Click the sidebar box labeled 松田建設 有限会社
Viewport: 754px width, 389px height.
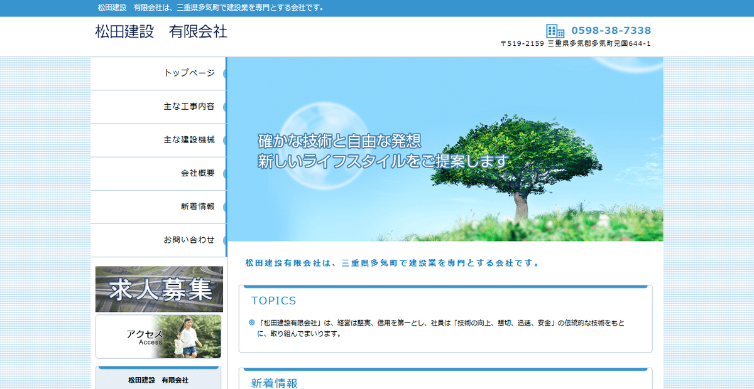(159, 380)
